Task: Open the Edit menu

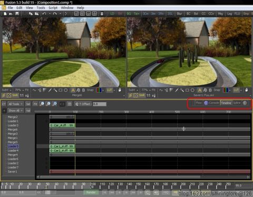Action: (20, 8)
